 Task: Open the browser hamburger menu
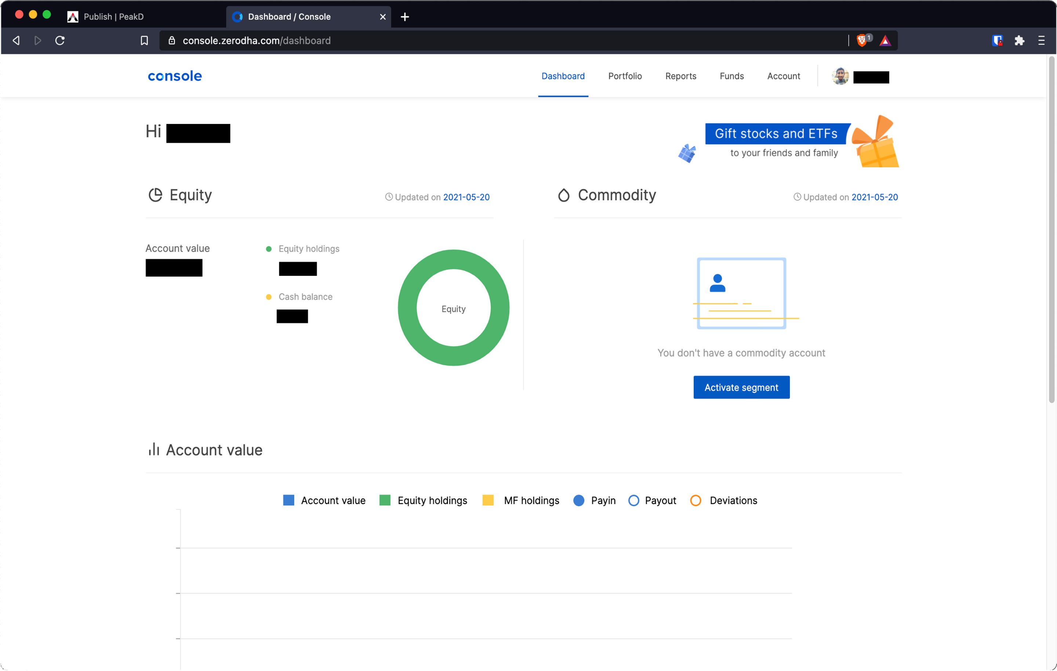coord(1041,40)
